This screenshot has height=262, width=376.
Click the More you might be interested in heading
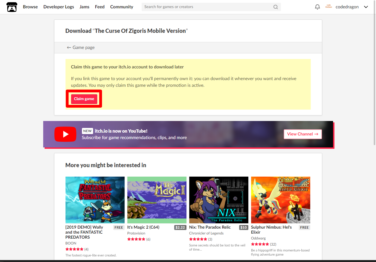pos(106,165)
